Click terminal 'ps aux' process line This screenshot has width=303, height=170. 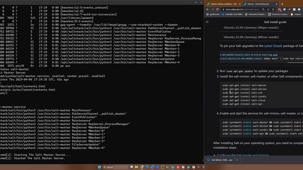coord(35,66)
